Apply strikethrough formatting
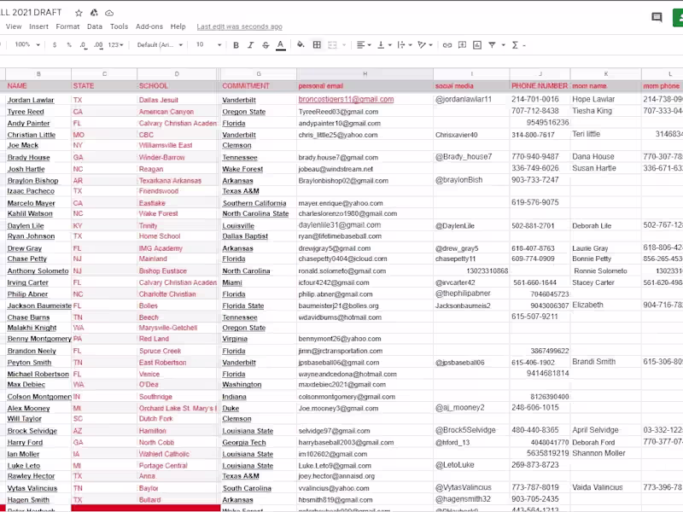 (266, 45)
